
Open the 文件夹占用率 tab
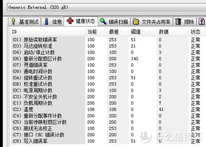[152, 21]
